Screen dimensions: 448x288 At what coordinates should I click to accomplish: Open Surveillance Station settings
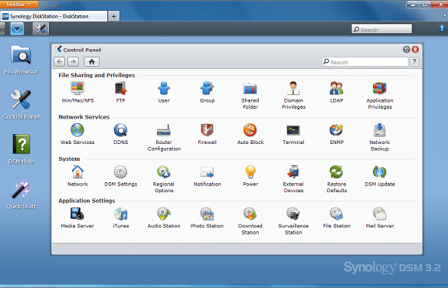tap(293, 214)
